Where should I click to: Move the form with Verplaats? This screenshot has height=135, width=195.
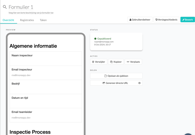tap(133, 62)
